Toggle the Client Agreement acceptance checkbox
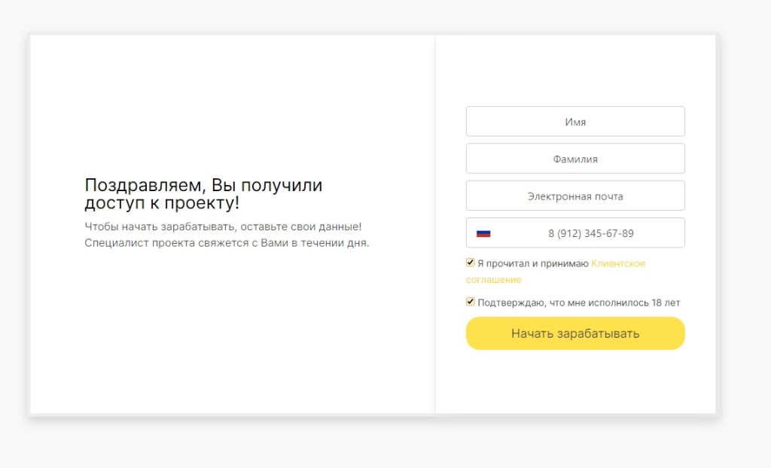Image resolution: width=771 pixels, height=468 pixels. 471,263
